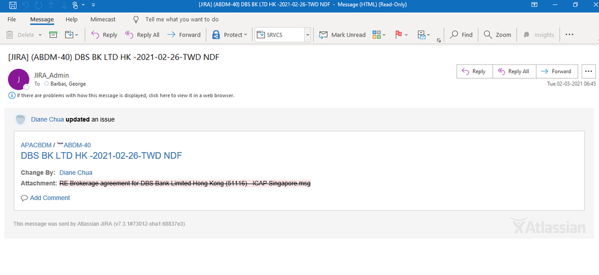Open the Categorize colored squares dropdown
This screenshot has height=275, width=599.
pyautogui.click(x=379, y=35)
